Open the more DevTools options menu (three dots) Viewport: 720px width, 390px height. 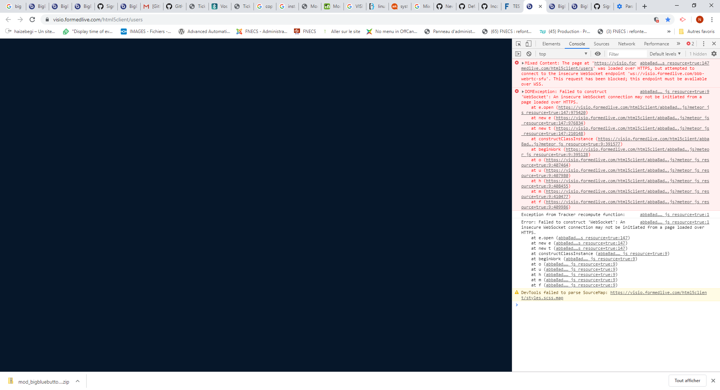click(703, 44)
